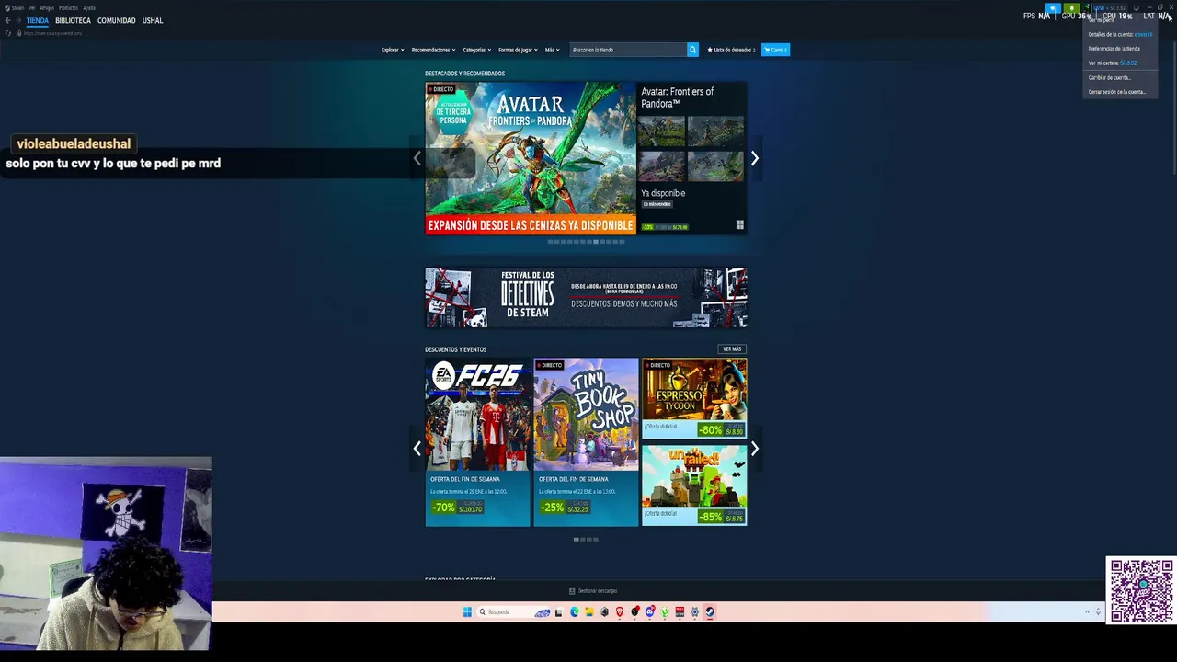The width and height of the screenshot is (1177, 662).
Task: Open Festival de los Detectives banner
Action: coord(586,297)
